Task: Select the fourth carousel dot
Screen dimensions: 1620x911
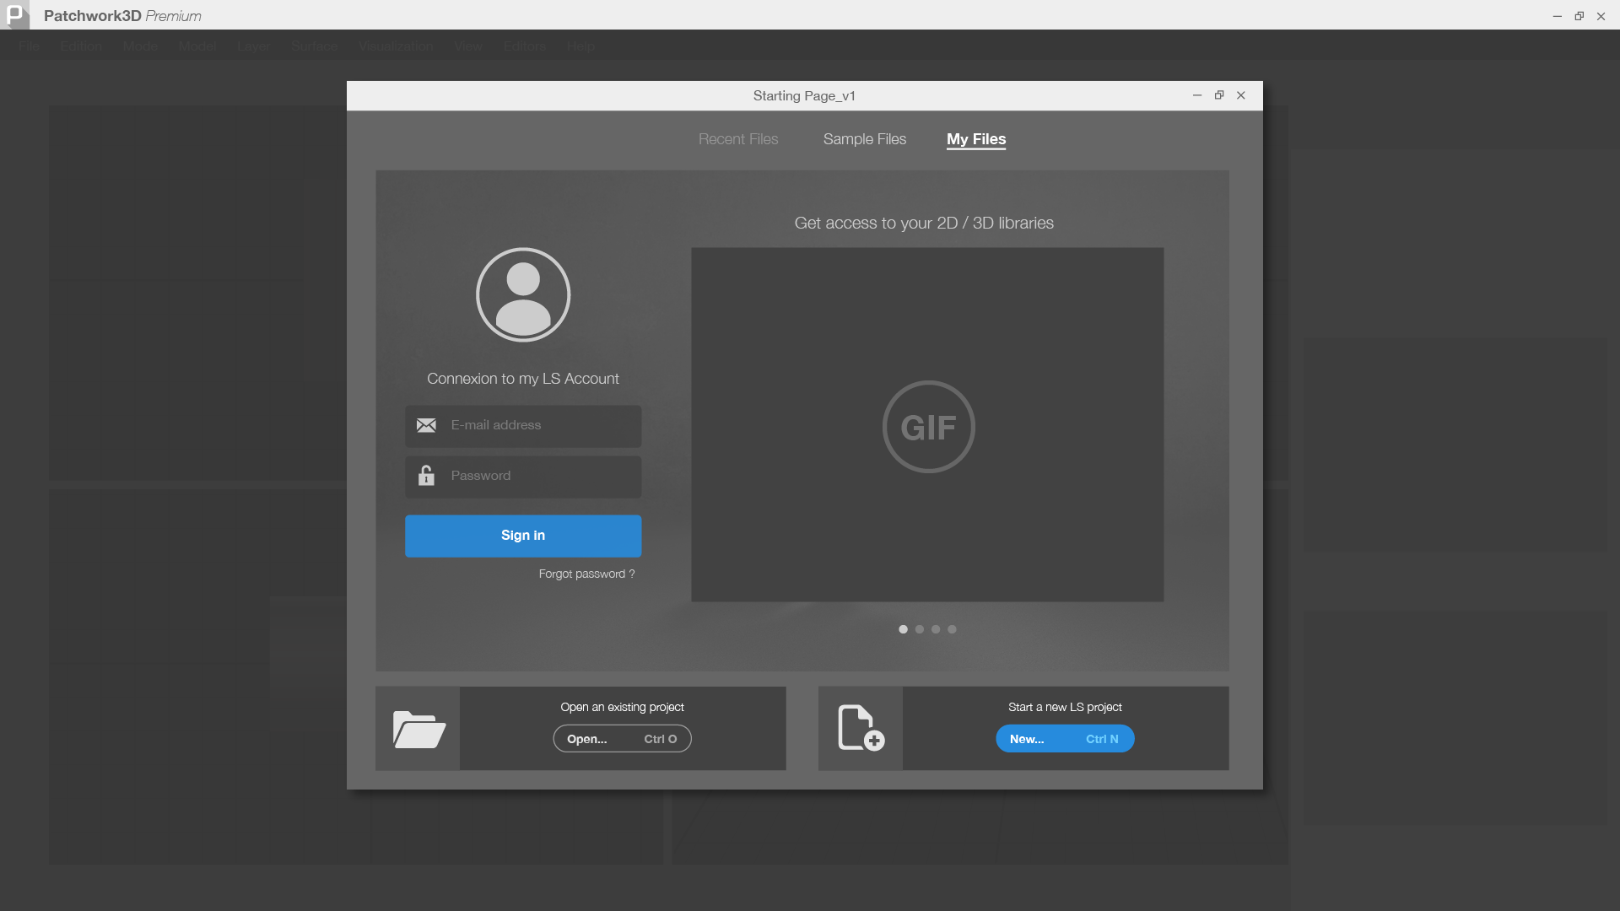Action: click(952, 629)
